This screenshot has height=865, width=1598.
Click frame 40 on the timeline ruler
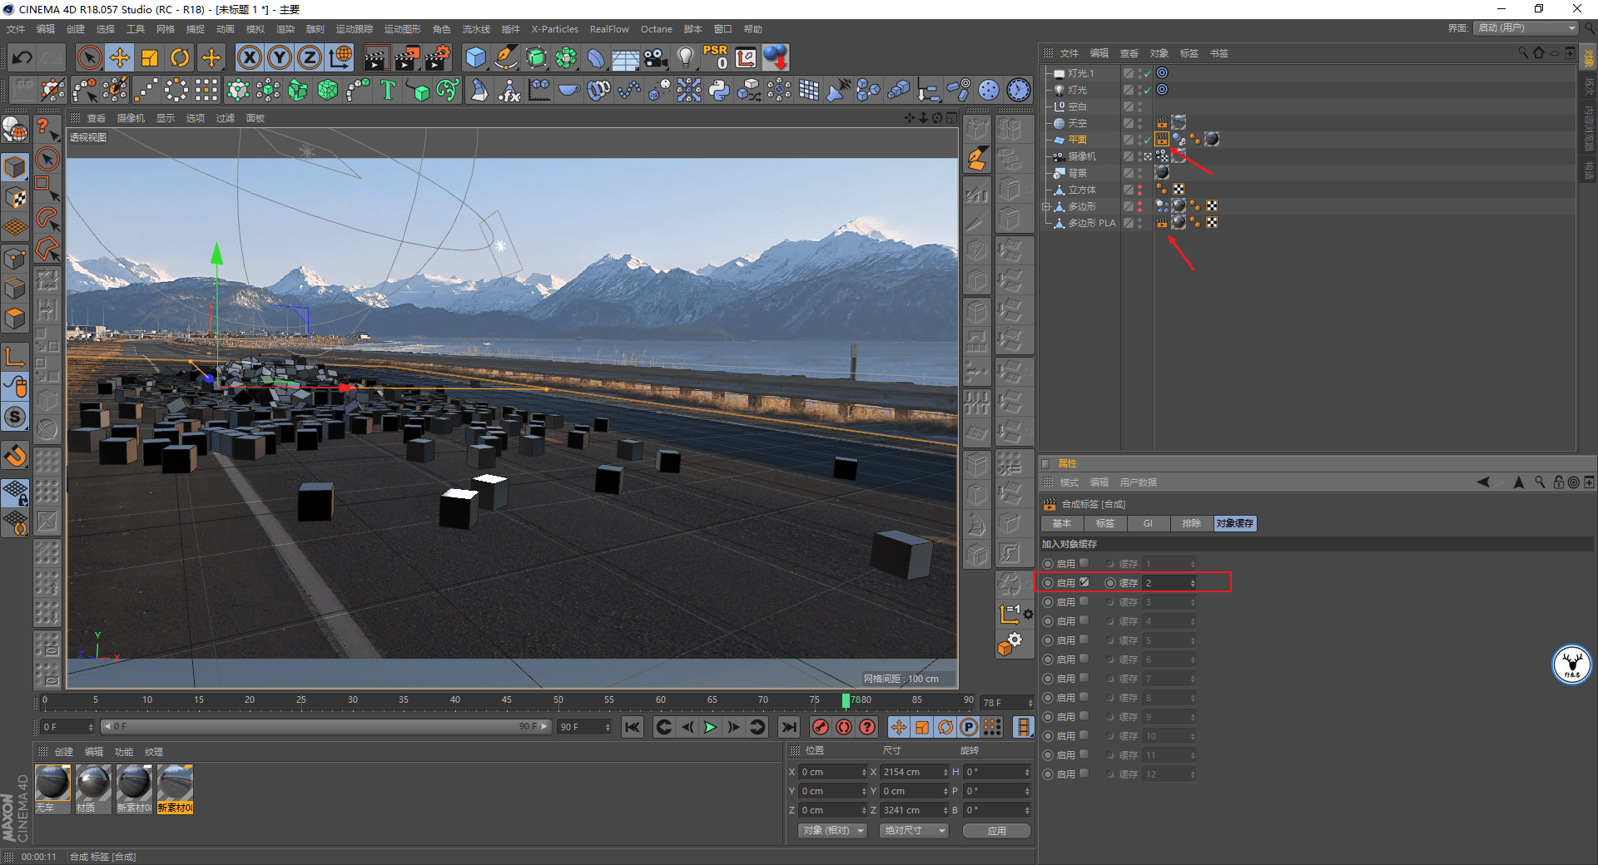[x=455, y=700]
